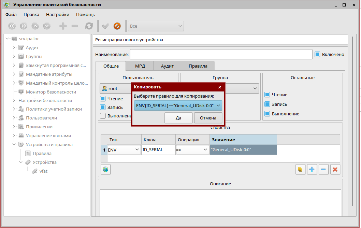
Task: Open the Все filter dropdown in toolbar
Action: 156,26
